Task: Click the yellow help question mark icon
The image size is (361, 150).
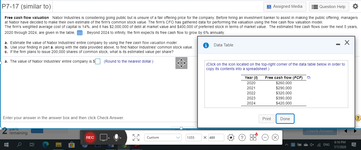Action: point(358,118)
